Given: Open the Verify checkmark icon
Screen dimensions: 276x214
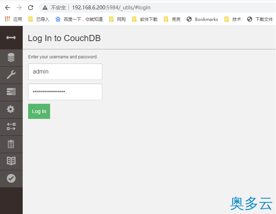Looking at the screenshot, I should coord(11,178).
